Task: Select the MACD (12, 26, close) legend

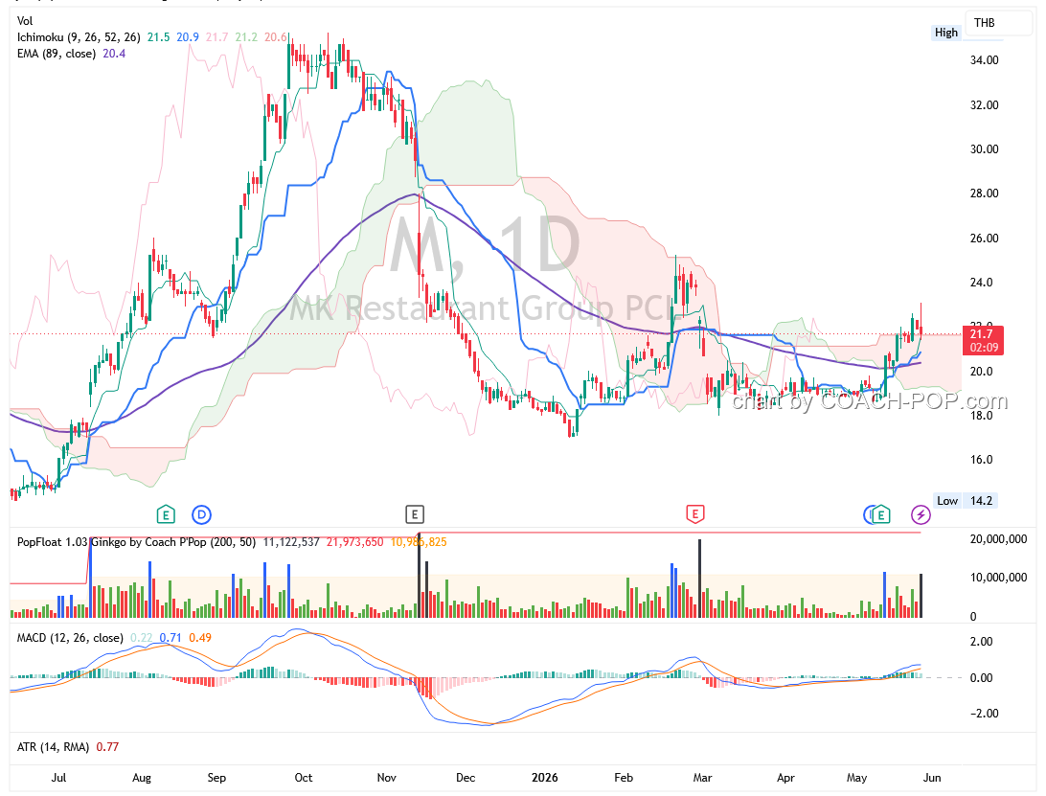Action: (x=70, y=638)
